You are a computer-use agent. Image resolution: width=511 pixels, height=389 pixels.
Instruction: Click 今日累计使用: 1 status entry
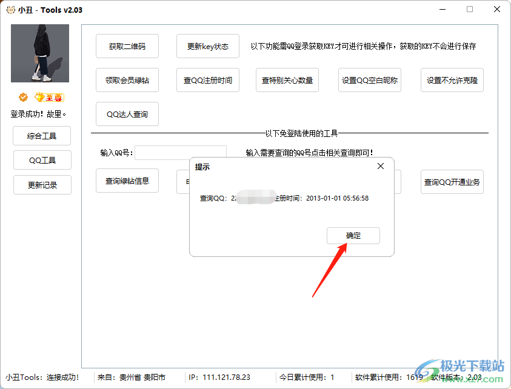tap(307, 377)
